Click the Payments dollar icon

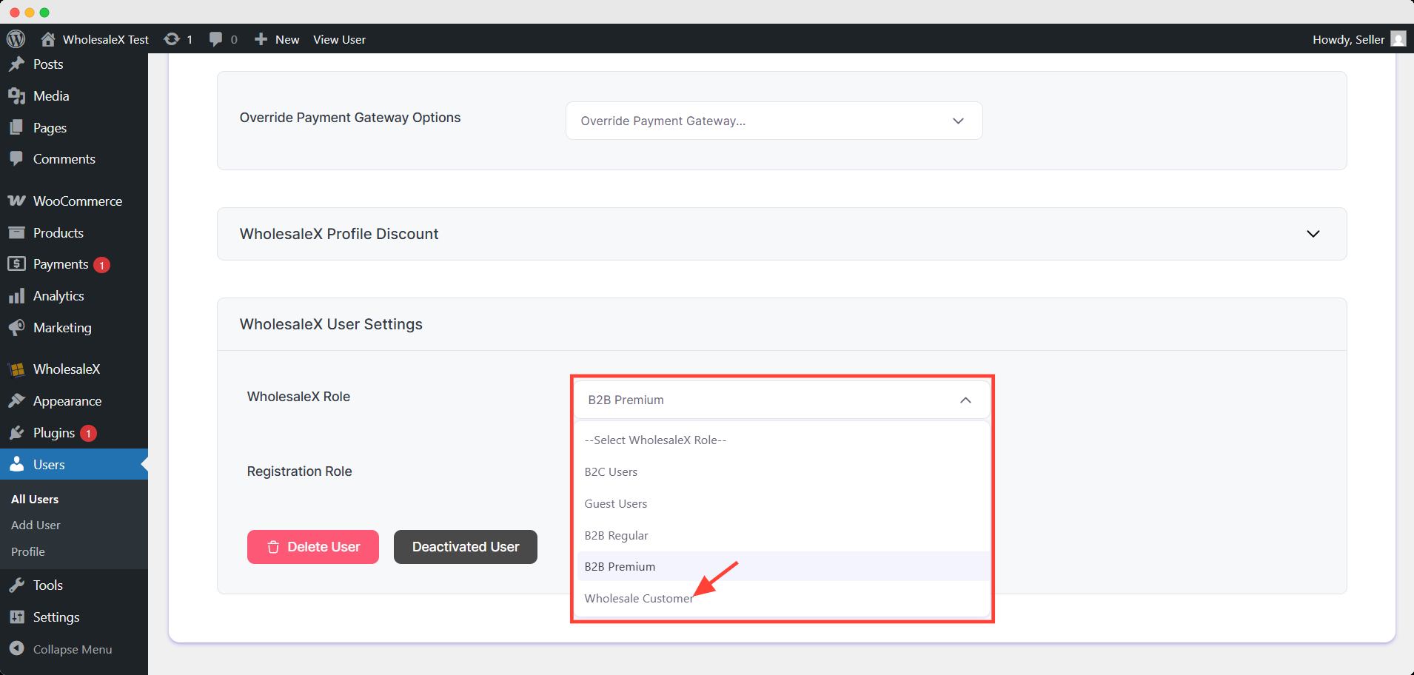tap(16, 264)
